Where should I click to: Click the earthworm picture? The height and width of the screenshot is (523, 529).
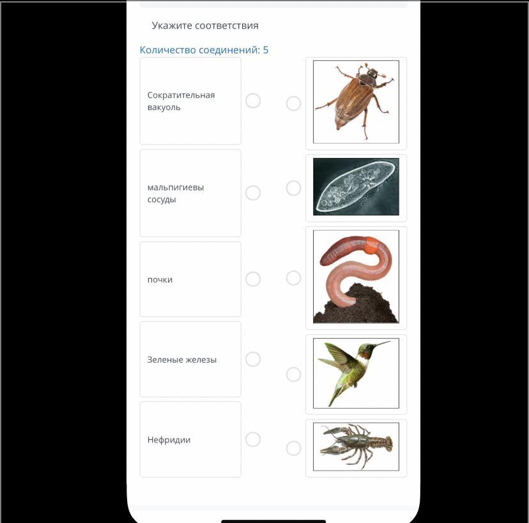tap(356, 276)
